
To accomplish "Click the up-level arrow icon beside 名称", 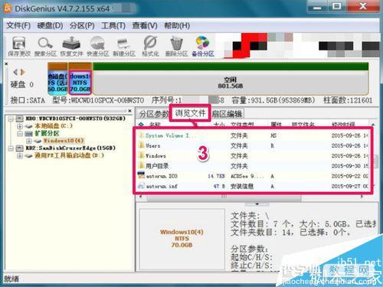I will pyautogui.click(x=141, y=125).
